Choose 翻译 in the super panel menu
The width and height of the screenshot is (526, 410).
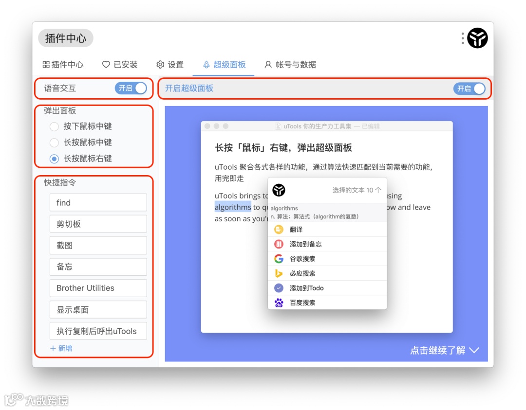[x=327, y=230]
